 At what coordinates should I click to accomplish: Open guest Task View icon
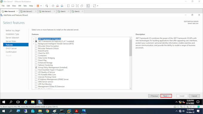(x=18, y=102)
